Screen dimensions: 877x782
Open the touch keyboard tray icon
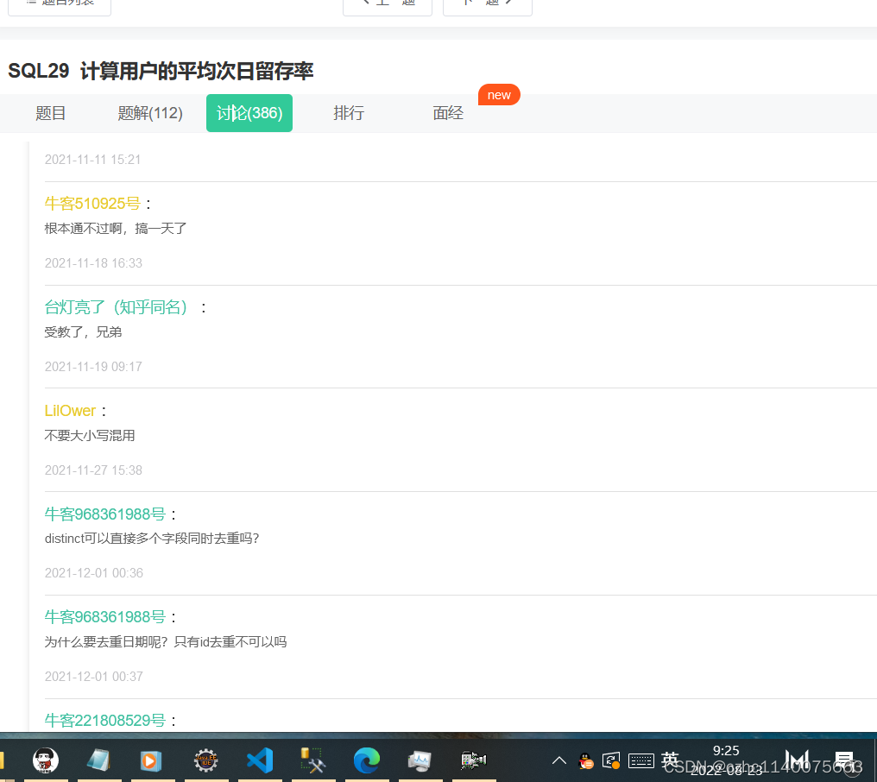pyautogui.click(x=641, y=760)
